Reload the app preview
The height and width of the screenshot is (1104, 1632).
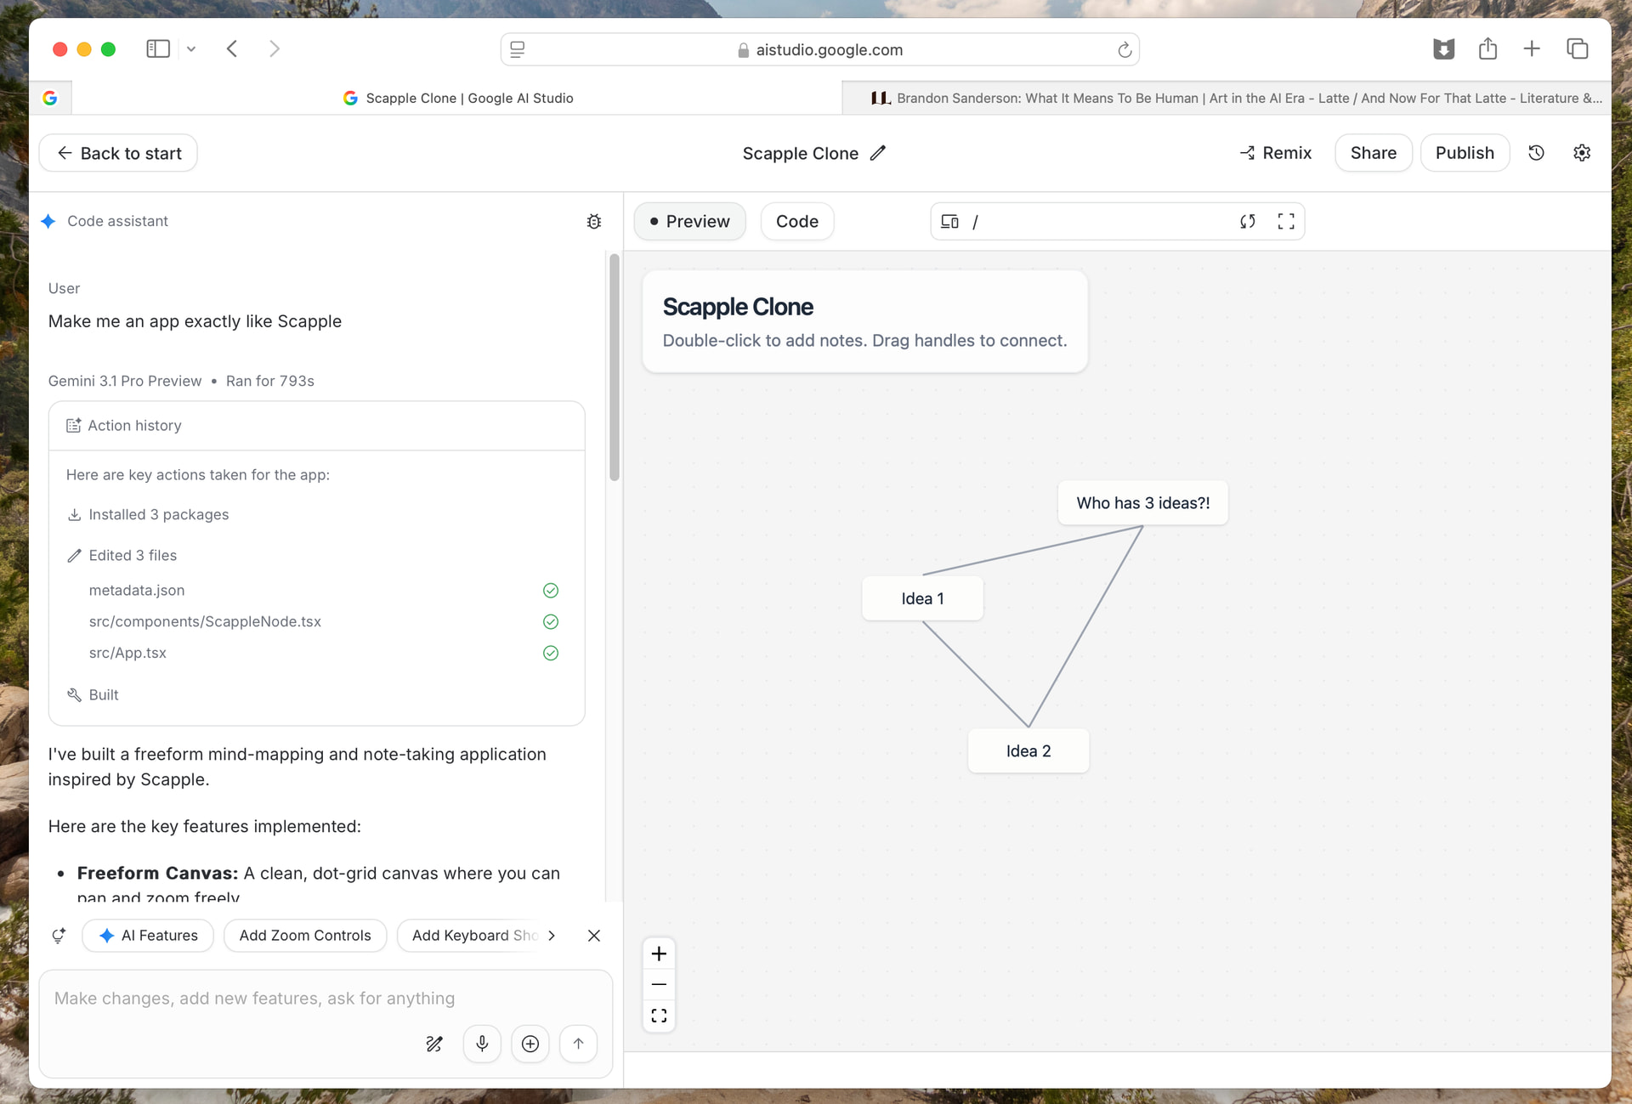click(1247, 221)
